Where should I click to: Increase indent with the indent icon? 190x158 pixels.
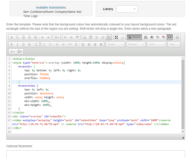pyautogui.click(x=63, y=45)
